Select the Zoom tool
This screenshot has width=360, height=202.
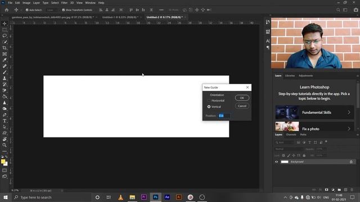[x=4, y=145]
